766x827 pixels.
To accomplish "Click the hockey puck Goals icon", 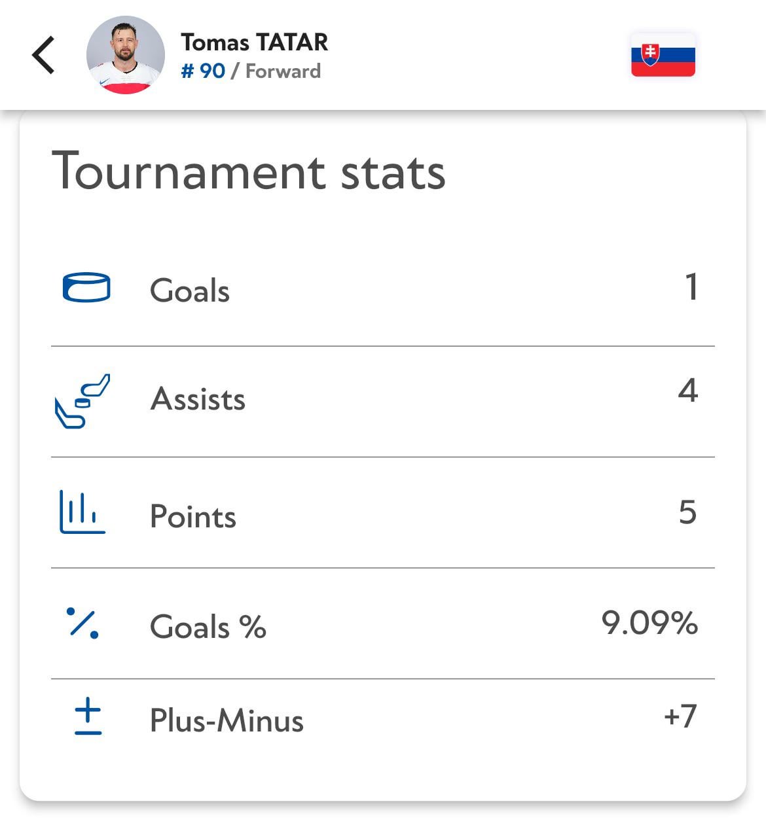I will 86,288.
